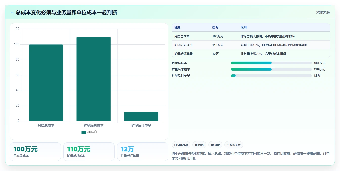Click the title 总成本变化必须与业务量和单位成本一起判断

click(66, 13)
